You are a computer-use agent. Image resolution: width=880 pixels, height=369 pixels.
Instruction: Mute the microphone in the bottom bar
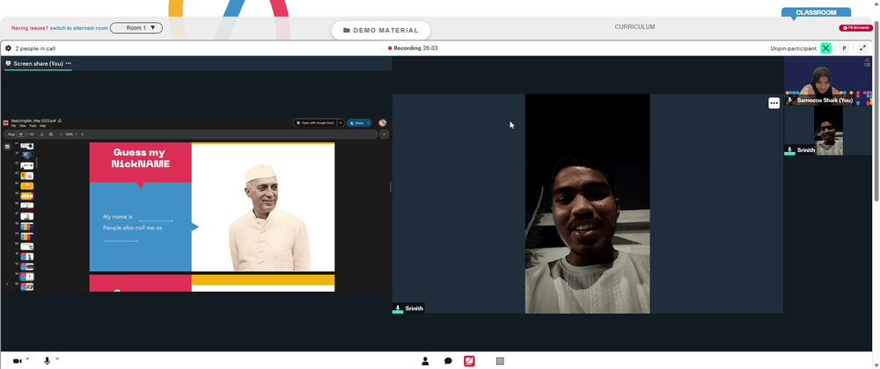pos(48,361)
